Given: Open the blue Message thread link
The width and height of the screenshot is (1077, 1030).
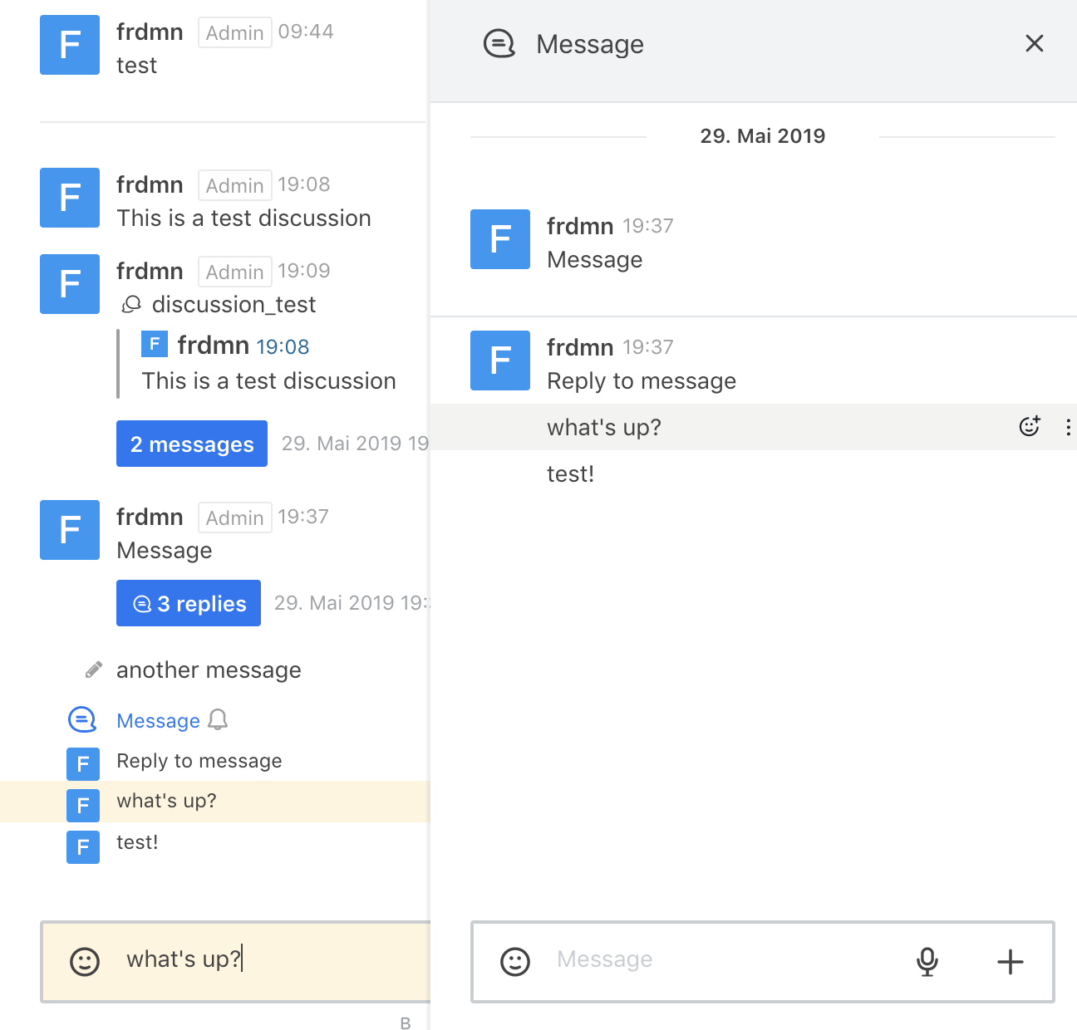Looking at the screenshot, I should (158, 720).
